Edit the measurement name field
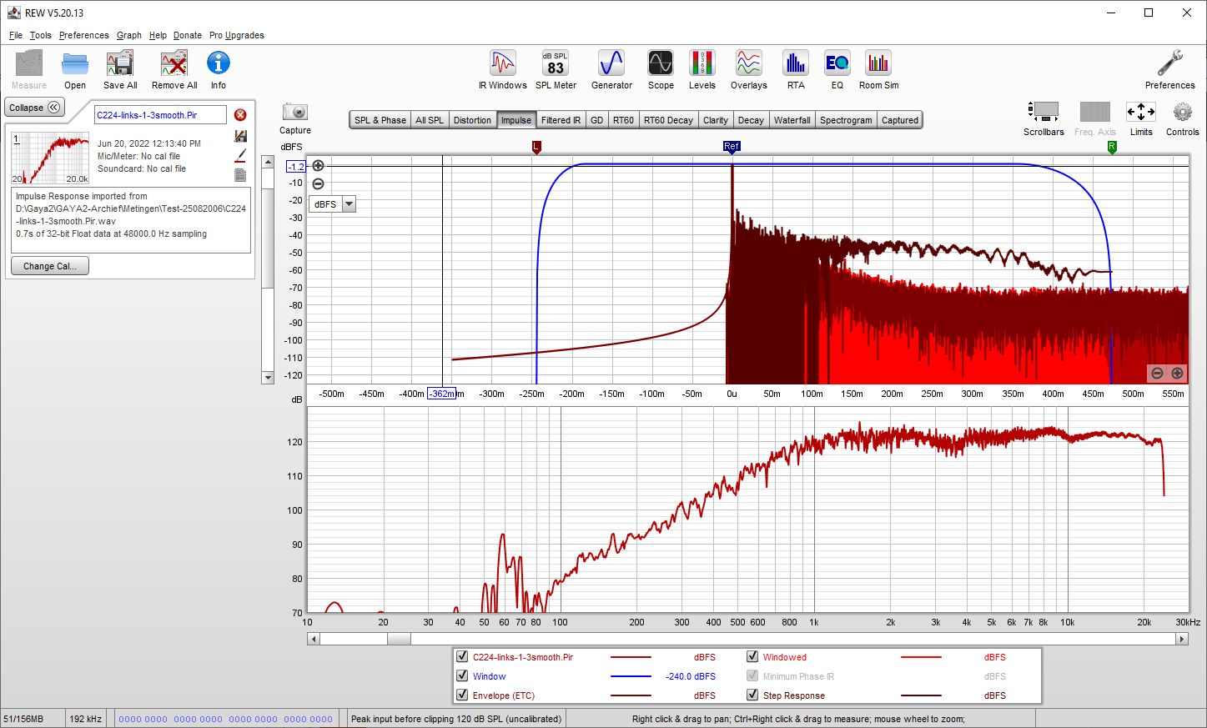This screenshot has width=1207, height=728. (x=159, y=115)
